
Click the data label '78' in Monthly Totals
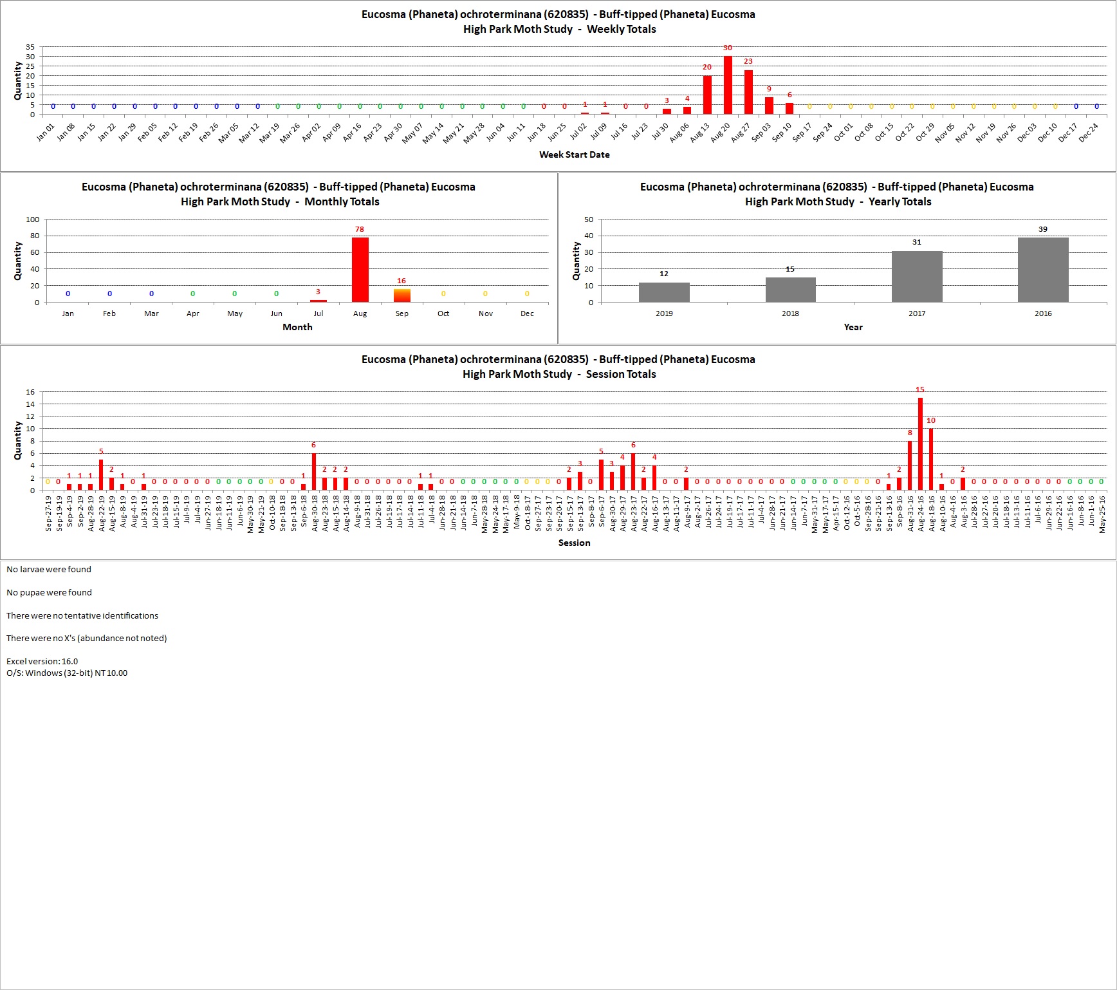[360, 229]
